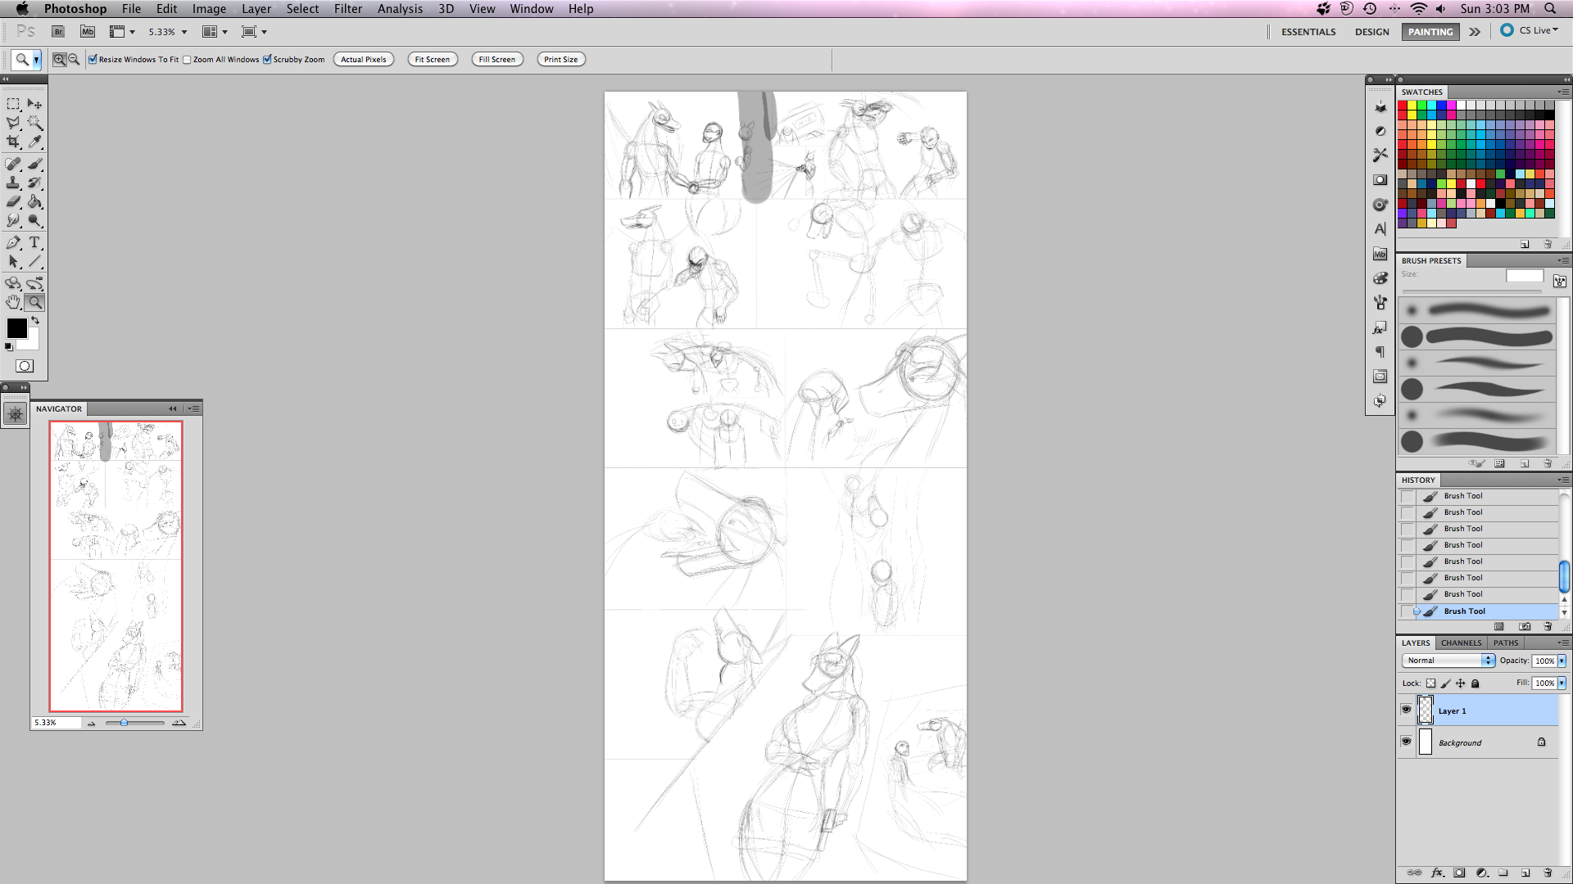Hide Layer 1 with eye icon
1573x884 pixels.
click(x=1407, y=710)
